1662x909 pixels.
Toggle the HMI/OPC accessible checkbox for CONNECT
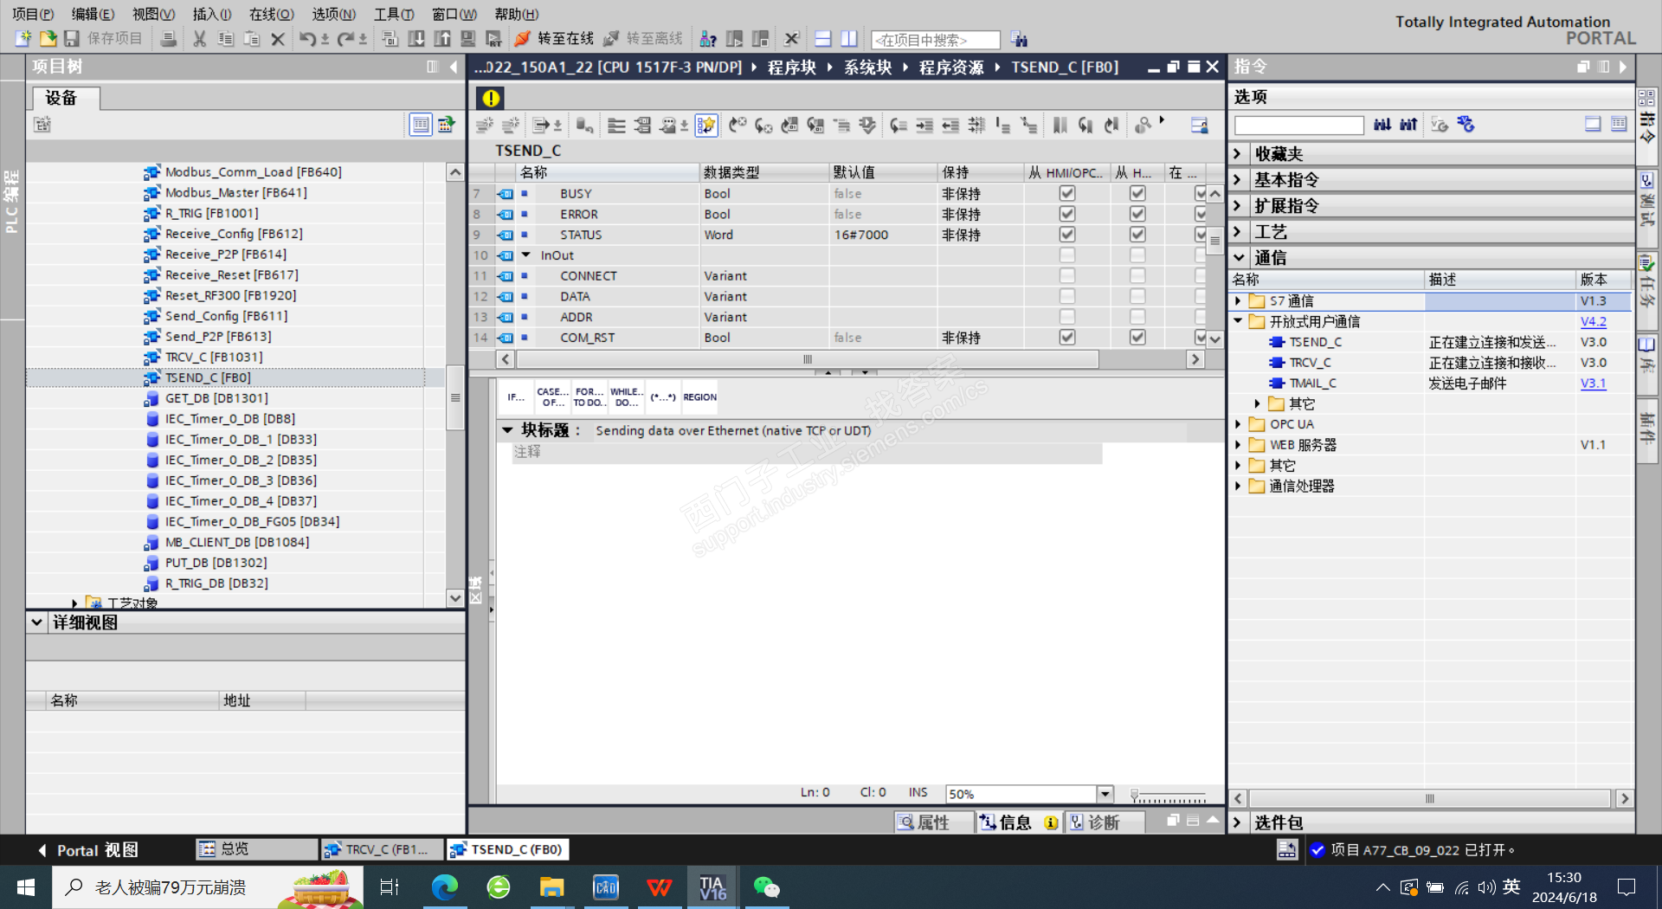pyautogui.click(x=1067, y=275)
